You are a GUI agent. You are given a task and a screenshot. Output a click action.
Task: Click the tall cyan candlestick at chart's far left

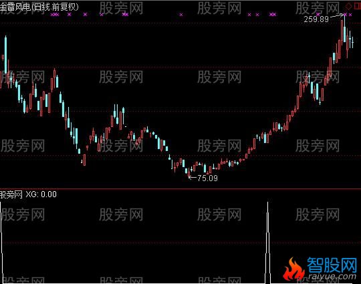[x=6, y=55]
